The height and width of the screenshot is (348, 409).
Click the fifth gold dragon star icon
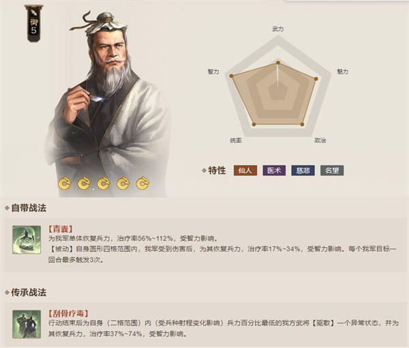click(142, 183)
